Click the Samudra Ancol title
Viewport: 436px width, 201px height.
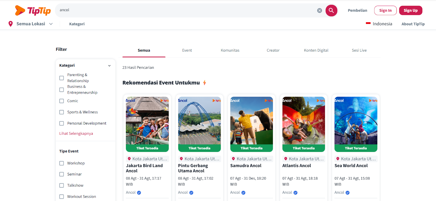[x=246, y=166]
